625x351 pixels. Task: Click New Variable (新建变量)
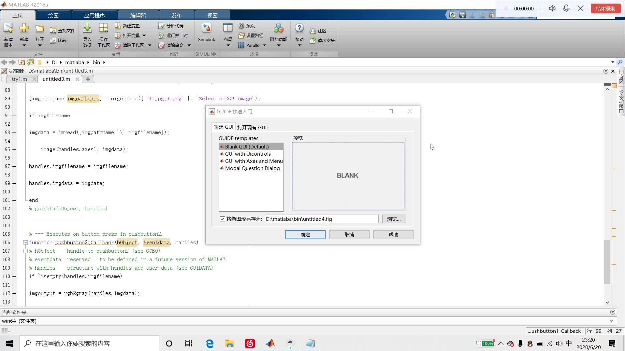tap(127, 26)
